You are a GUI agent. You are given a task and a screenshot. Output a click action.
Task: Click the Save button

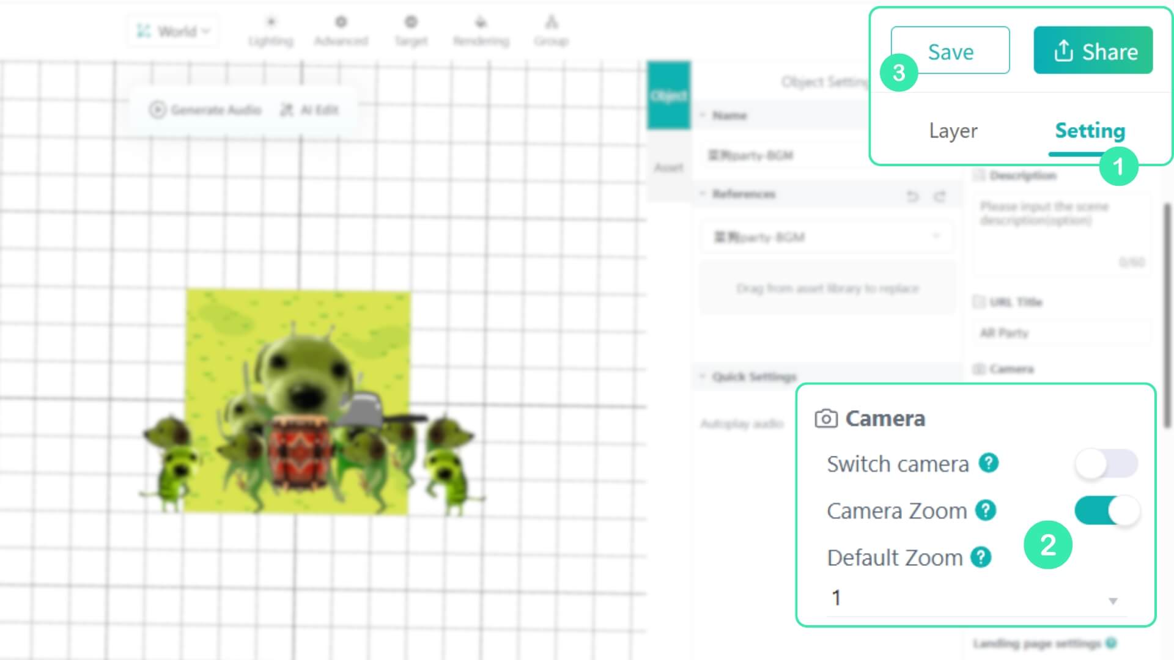click(x=950, y=50)
